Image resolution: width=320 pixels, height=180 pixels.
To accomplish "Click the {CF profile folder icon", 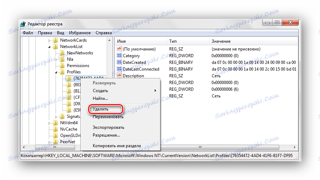I will coord(69,97).
